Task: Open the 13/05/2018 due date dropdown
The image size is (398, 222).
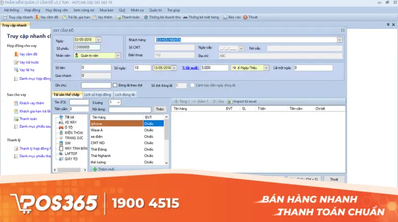Action: (x=174, y=68)
